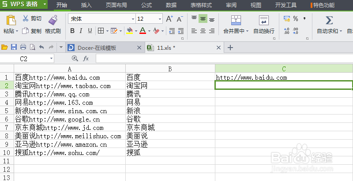Open the 数据 ribbon tab
This screenshot has height=181, width=353.
point(171,5)
